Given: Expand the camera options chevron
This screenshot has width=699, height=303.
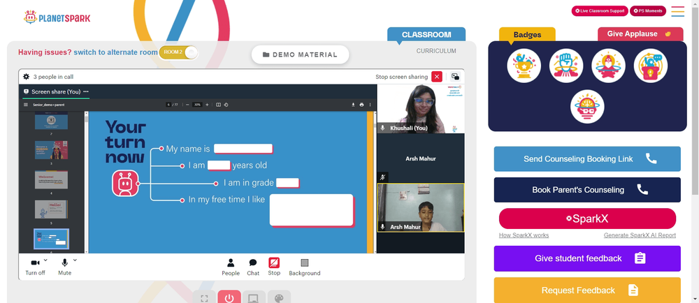Looking at the screenshot, I should click(45, 260).
